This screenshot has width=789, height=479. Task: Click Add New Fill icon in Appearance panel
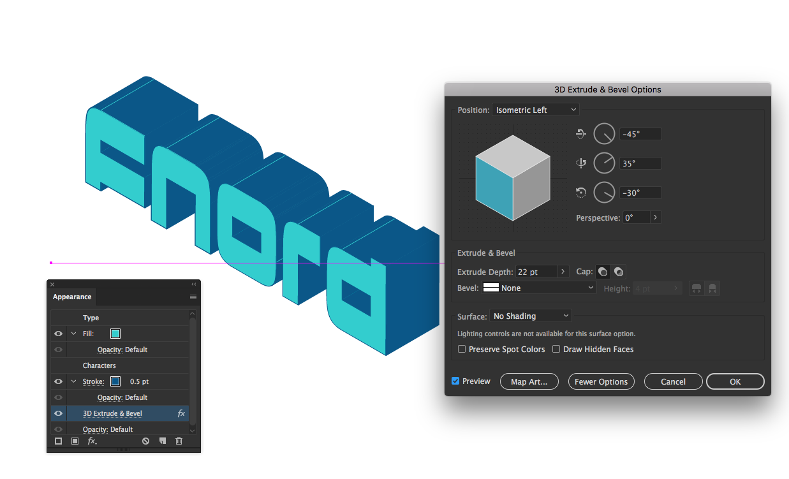(x=75, y=441)
